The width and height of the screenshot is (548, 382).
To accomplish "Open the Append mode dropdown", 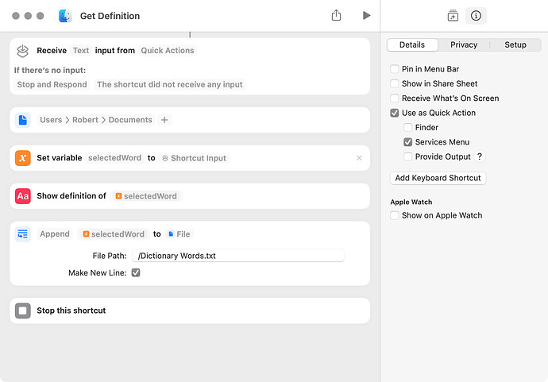I will [x=55, y=234].
